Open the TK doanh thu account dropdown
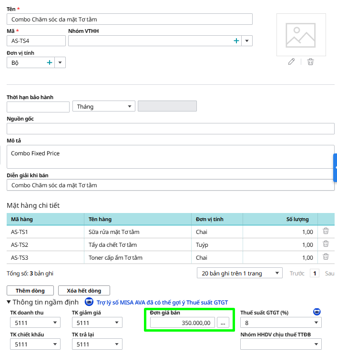 [x=55, y=323]
